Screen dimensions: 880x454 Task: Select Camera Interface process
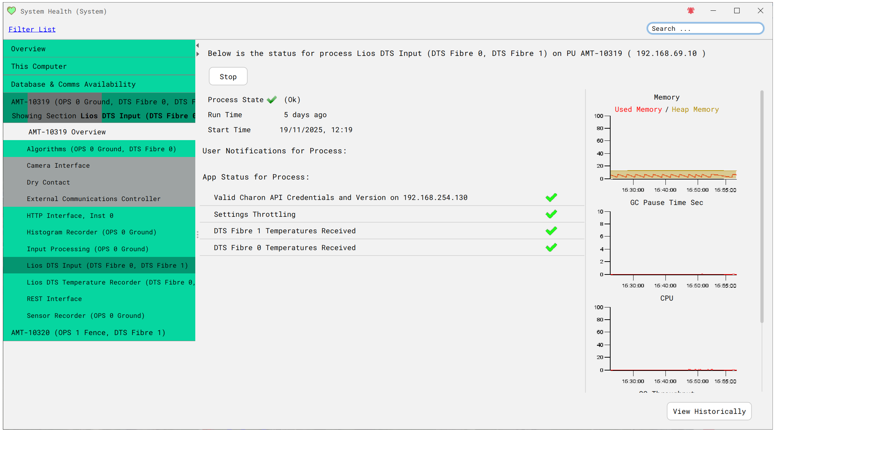58,166
